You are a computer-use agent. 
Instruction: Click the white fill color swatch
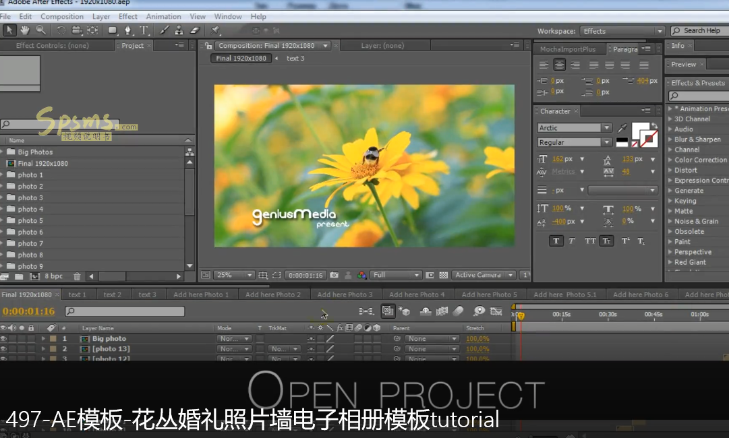640,130
